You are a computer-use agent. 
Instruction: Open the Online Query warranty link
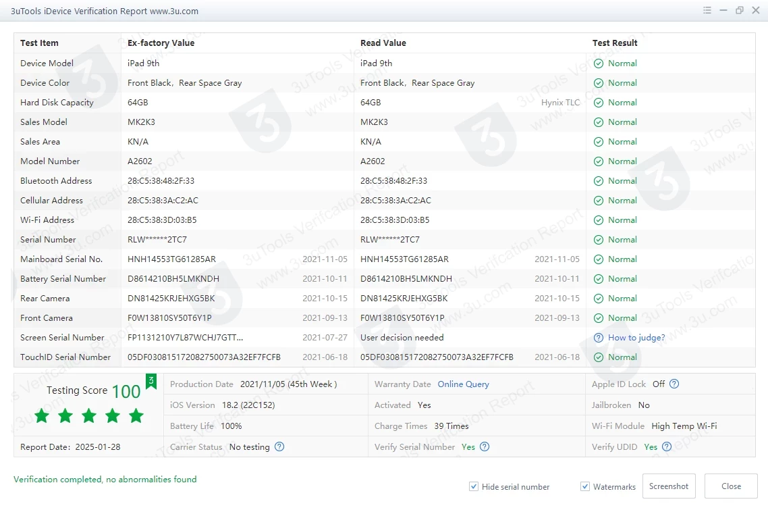point(464,384)
